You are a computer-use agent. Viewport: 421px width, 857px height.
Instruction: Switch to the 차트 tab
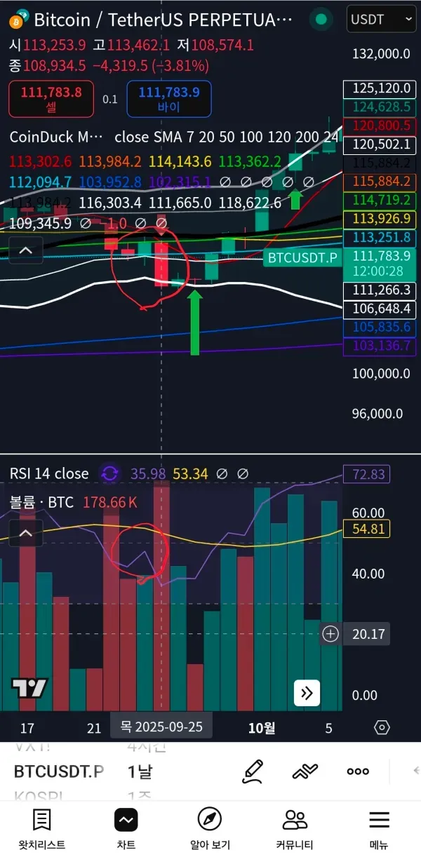pos(126,830)
